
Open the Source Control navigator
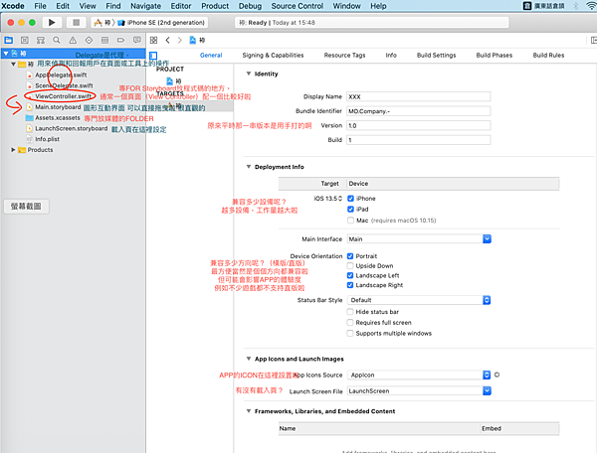click(25, 40)
